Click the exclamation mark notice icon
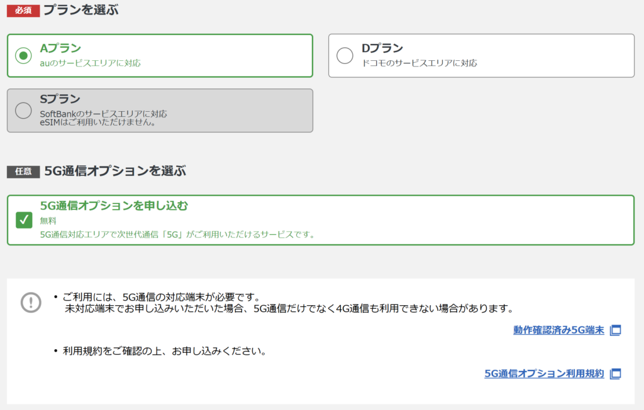Image resolution: width=644 pixels, height=410 pixels. click(31, 302)
